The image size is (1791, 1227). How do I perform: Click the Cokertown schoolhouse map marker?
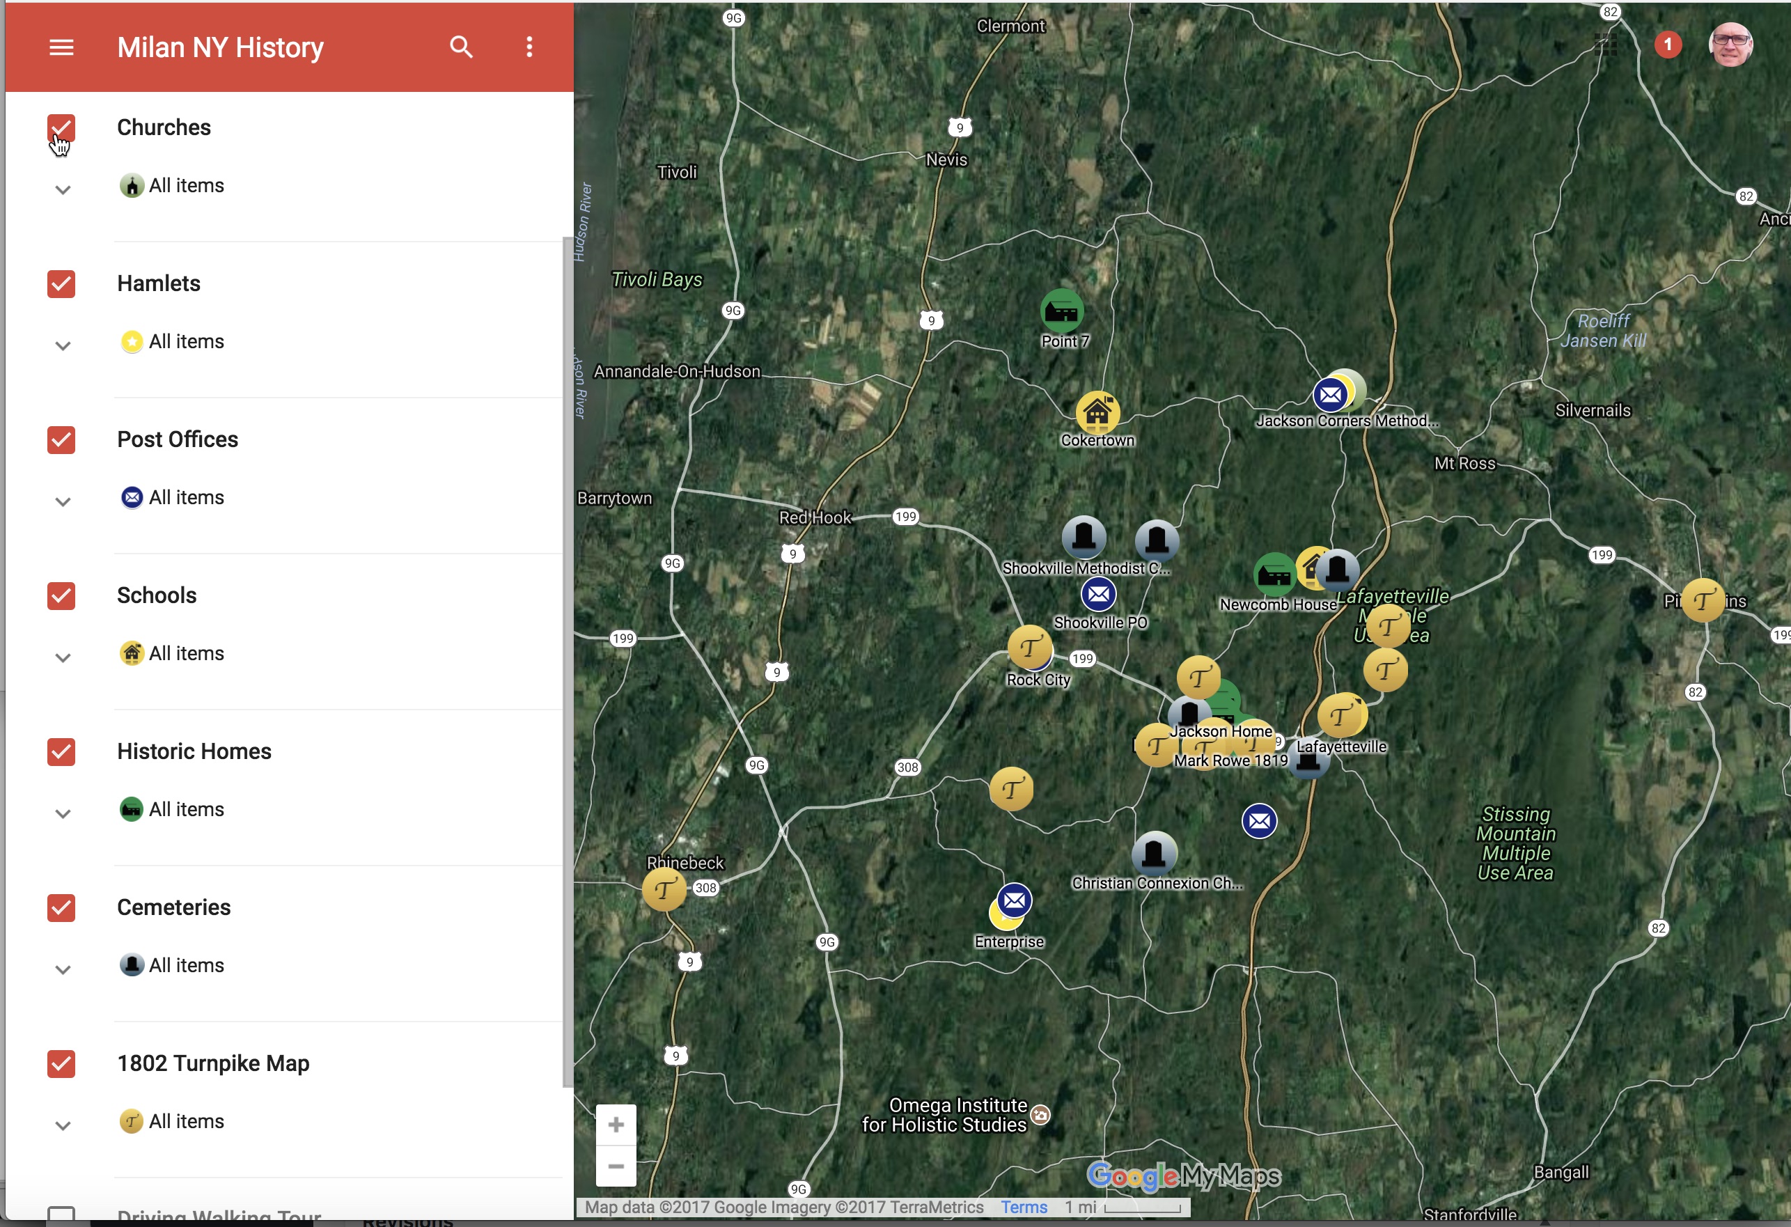tap(1097, 413)
